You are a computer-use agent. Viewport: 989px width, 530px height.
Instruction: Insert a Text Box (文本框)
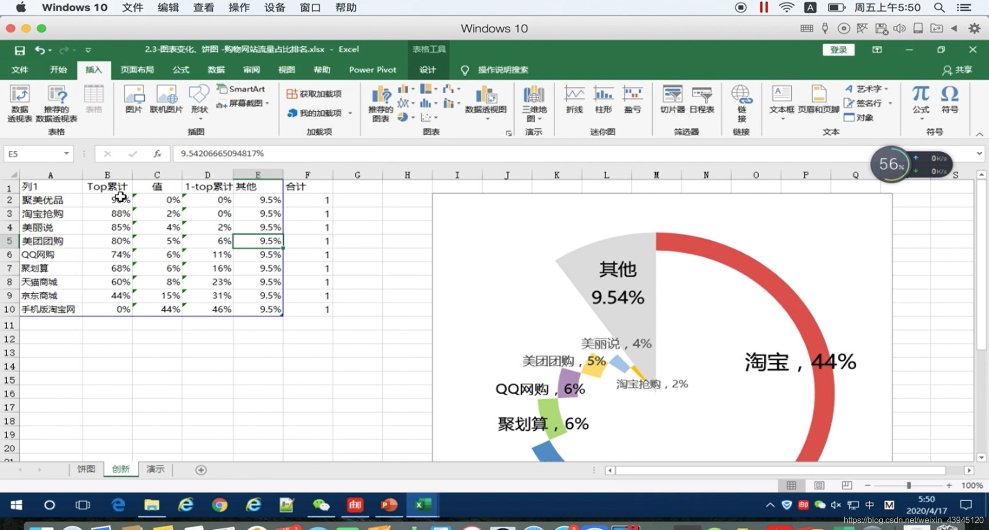coord(782,101)
